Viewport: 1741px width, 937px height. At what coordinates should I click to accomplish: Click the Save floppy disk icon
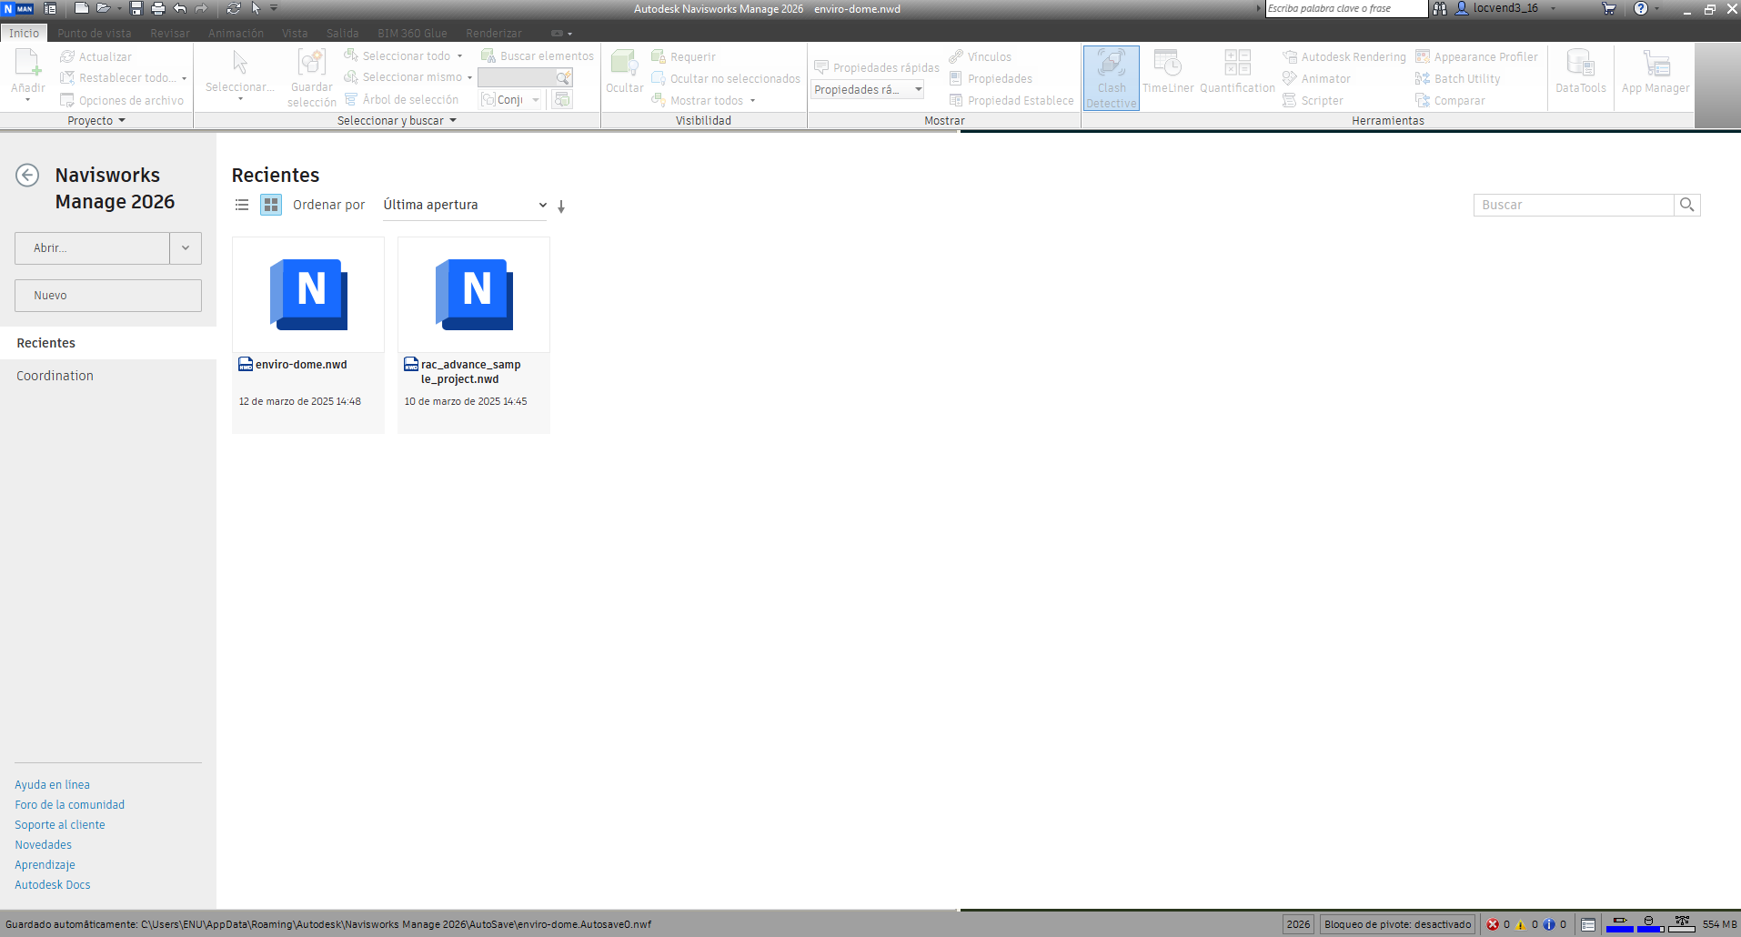(x=136, y=8)
